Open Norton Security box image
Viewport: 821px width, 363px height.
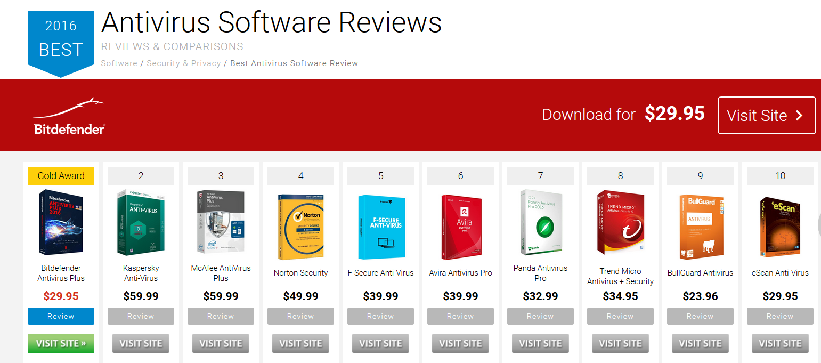point(301,227)
